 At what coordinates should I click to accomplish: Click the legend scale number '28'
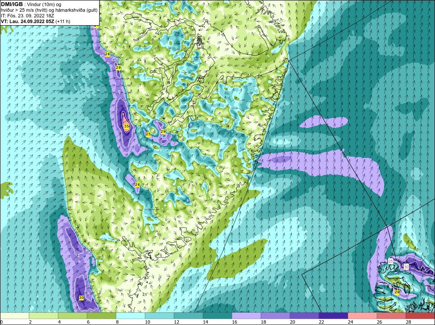(408, 322)
